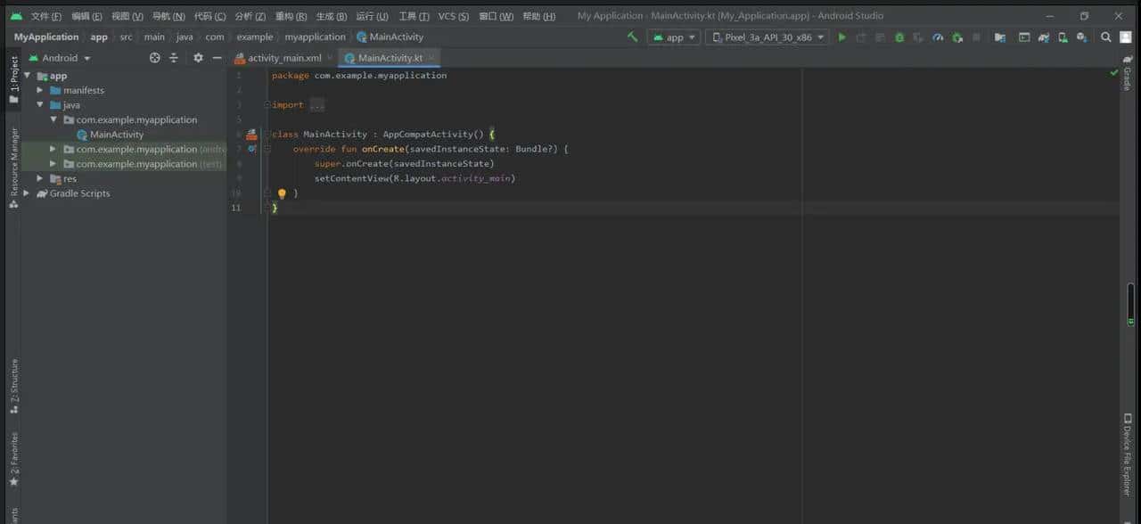The width and height of the screenshot is (1141, 524).
Task: Run the app with the green play button
Action: tap(842, 37)
